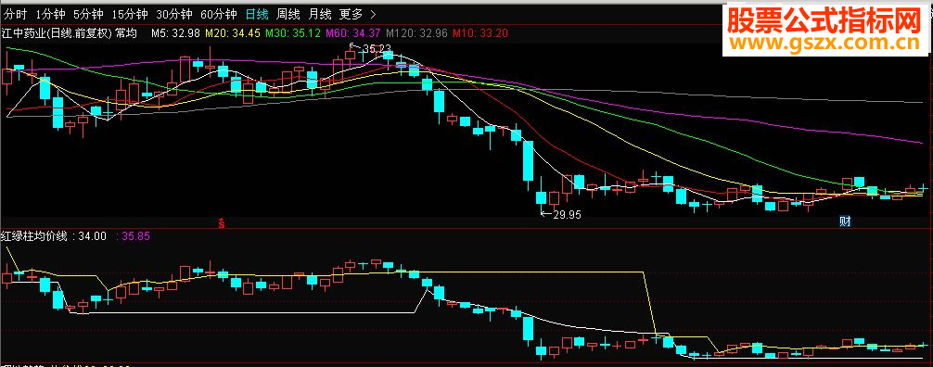This screenshot has height=367, width=933.
Task: Switch to the 月线 monthly tab
Action: click(x=320, y=14)
